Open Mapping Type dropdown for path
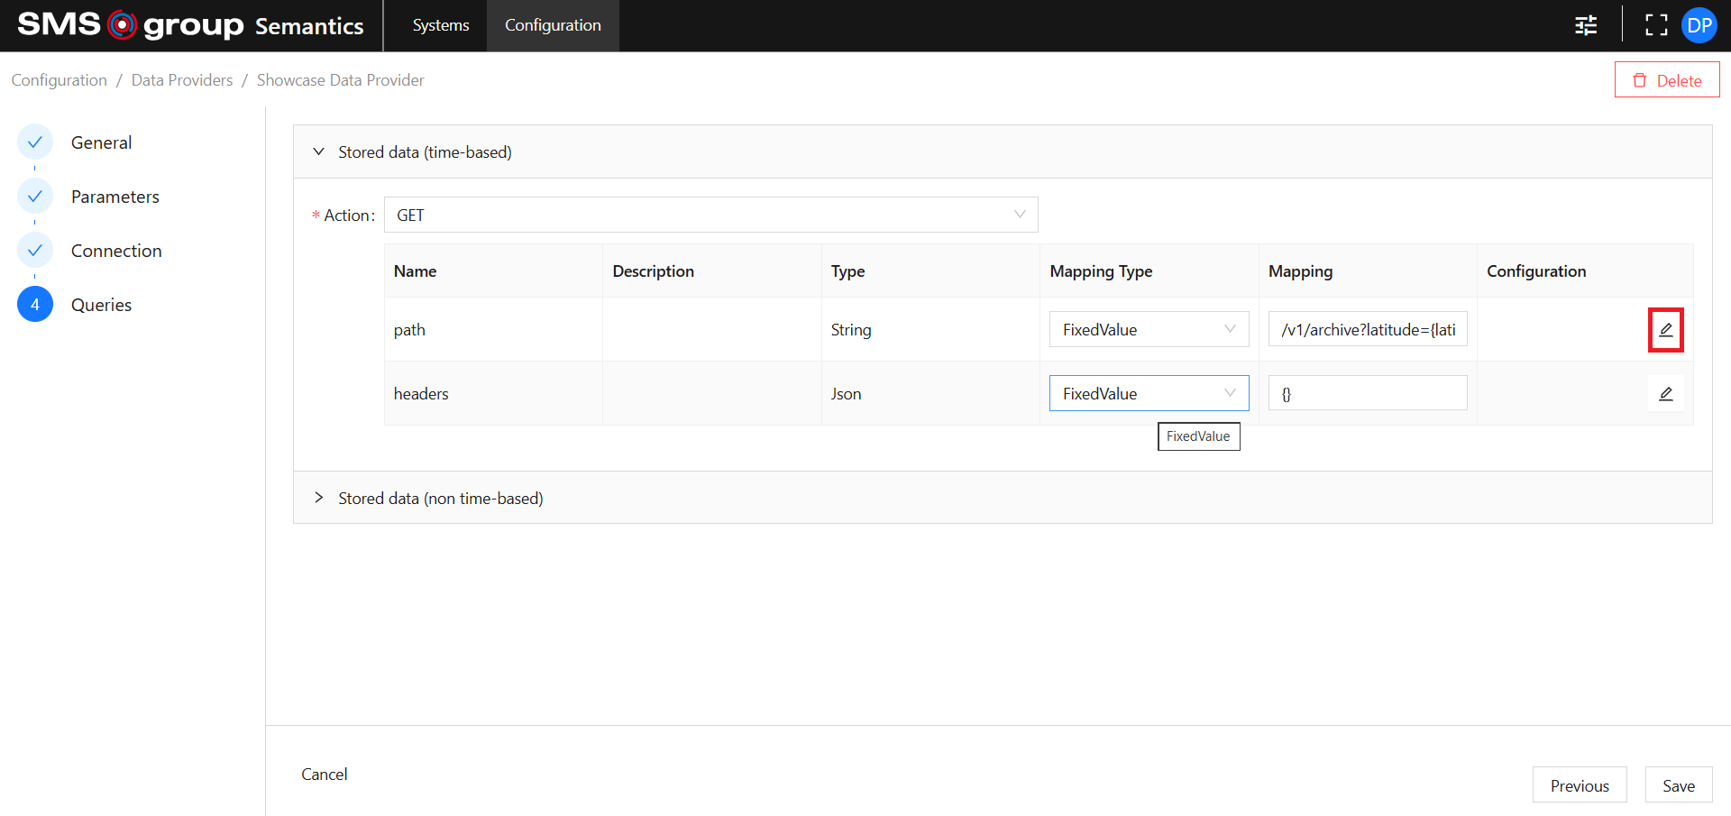Screen dimensions: 1731x816 (x=1149, y=330)
